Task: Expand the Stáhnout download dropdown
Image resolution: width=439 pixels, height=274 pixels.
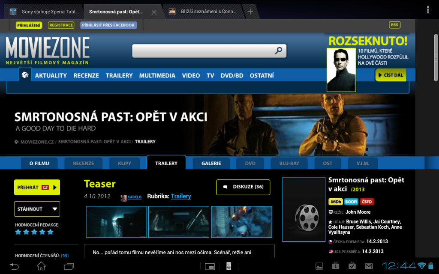Action: (x=37, y=209)
